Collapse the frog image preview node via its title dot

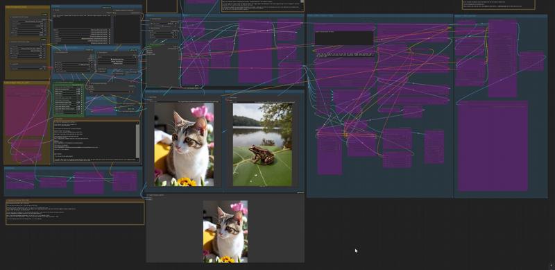tap(228, 97)
